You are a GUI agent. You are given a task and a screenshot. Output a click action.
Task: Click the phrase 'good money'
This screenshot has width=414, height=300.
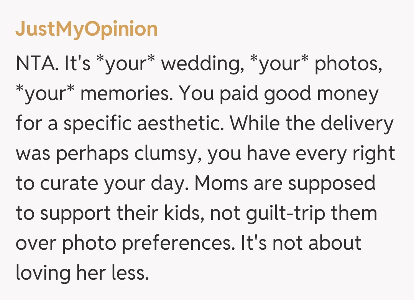coord(316,94)
